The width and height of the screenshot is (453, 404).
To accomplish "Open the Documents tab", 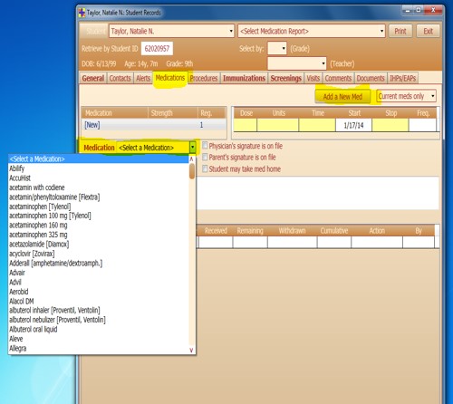I will click(x=371, y=78).
